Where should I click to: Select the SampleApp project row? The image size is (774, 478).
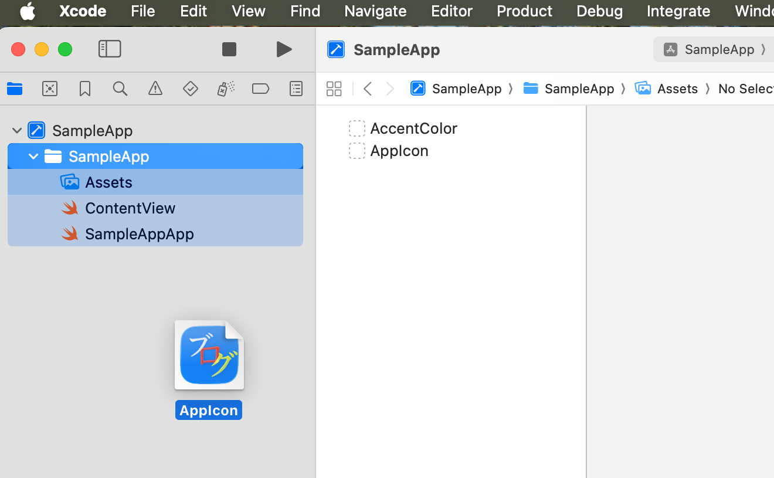(x=155, y=130)
